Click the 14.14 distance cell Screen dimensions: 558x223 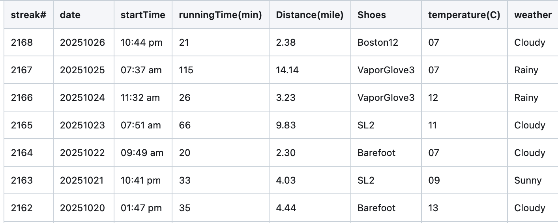coord(287,70)
